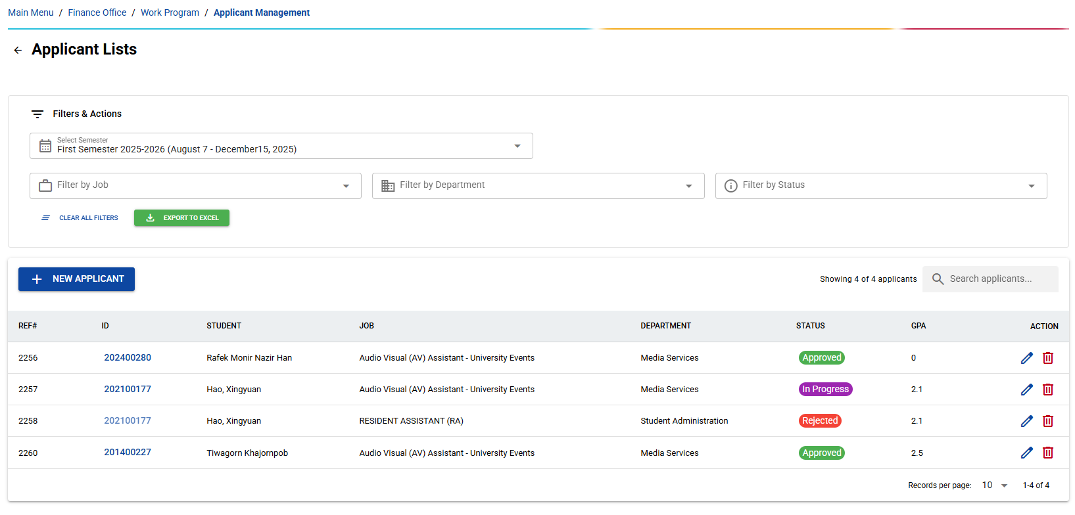This screenshot has width=1075, height=515.
Task: Open the Filter by Status dropdown
Action: (x=881, y=186)
